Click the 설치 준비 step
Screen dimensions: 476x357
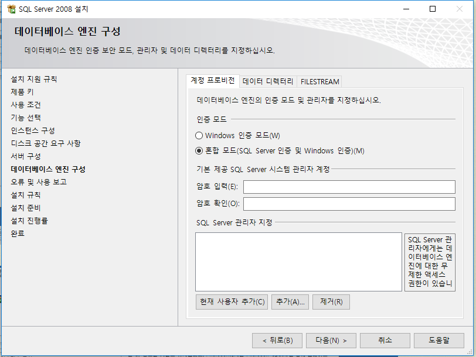tap(26, 208)
